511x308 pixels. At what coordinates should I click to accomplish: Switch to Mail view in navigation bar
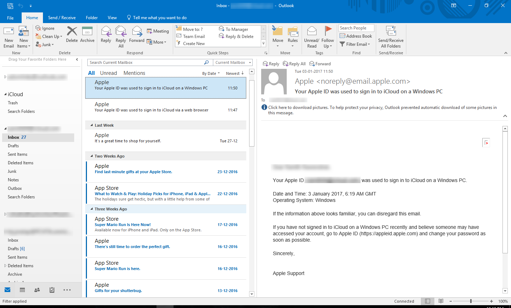pyautogui.click(x=7, y=290)
